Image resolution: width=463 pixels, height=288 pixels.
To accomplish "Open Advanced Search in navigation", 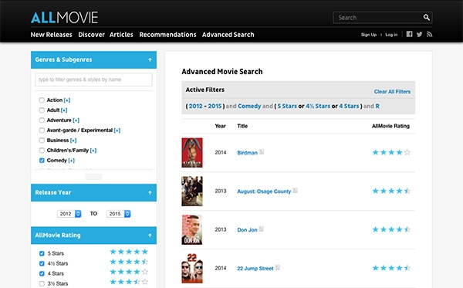I will [x=228, y=35].
